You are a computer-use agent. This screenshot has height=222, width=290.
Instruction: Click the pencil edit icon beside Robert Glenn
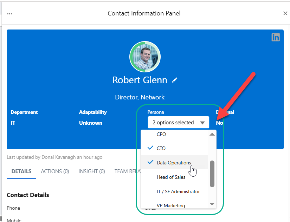175,80
